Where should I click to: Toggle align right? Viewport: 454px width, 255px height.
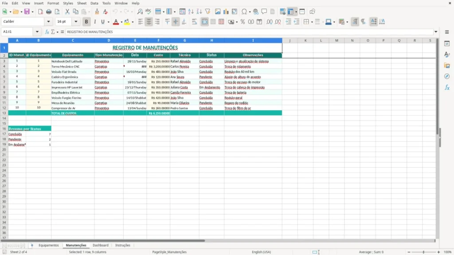157,22
